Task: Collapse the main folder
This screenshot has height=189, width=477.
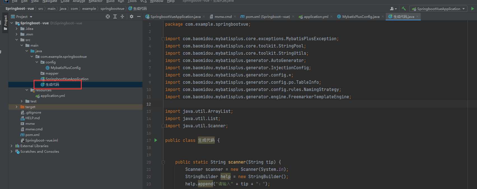Action: click(x=22, y=46)
